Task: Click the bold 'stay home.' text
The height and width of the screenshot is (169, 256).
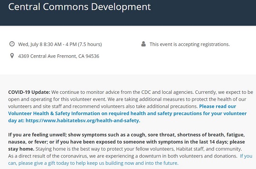Action: 21,149
